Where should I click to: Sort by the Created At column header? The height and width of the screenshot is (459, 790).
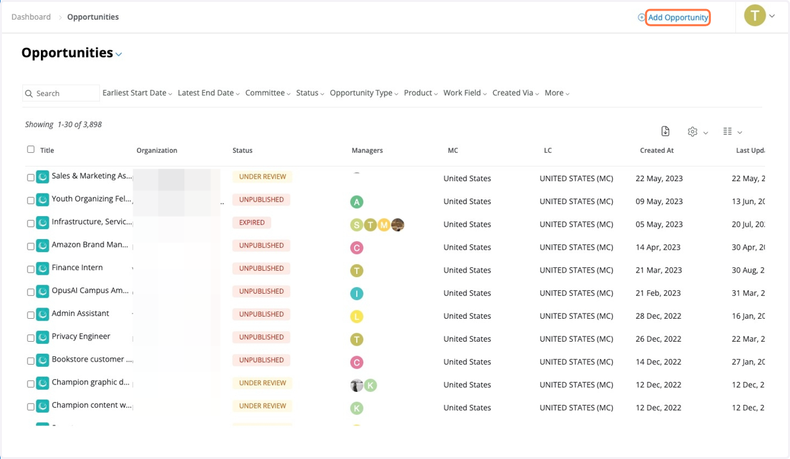tap(656, 150)
